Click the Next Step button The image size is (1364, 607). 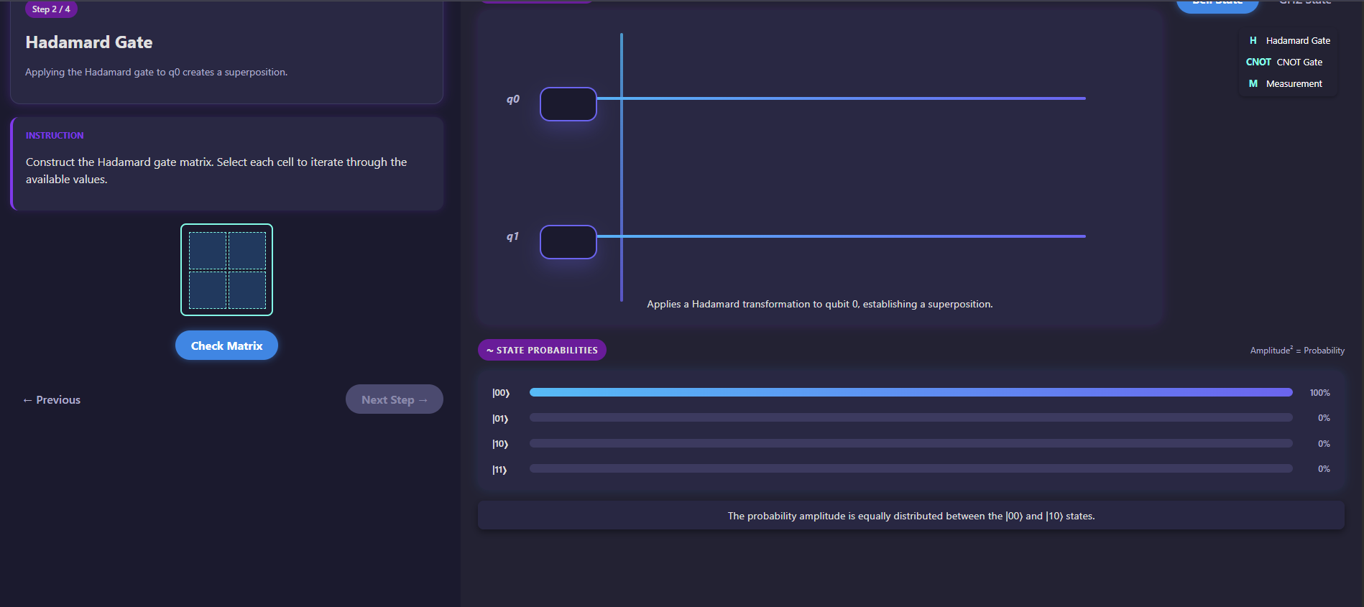(394, 399)
